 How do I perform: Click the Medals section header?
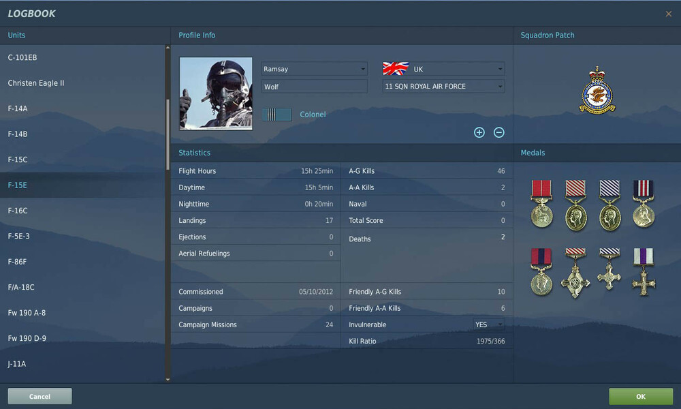[533, 153]
